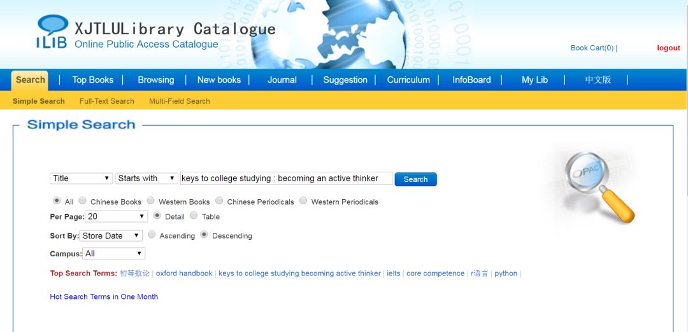Click the Simple Search section heading
This screenshot has height=332, width=688.
point(81,125)
